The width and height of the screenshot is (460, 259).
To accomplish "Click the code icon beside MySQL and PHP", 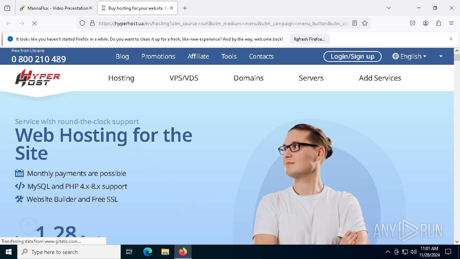I will pyautogui.click(x=20, y=186).
